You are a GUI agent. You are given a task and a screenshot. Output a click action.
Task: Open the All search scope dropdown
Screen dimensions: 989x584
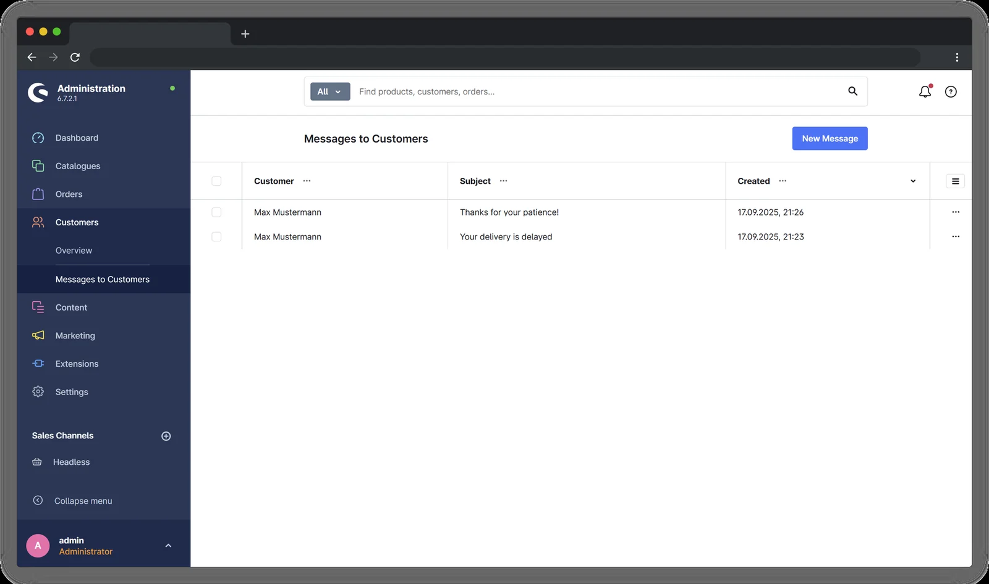pos(330,91)
